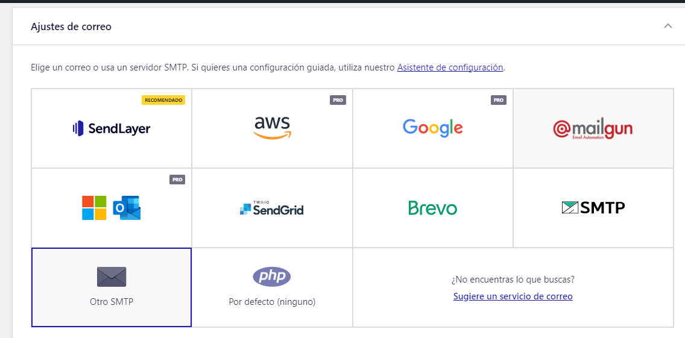Collapse the Ajustes de correo panel
The width and height of the screenshot is (685, 338).
(x=668, y=26)
